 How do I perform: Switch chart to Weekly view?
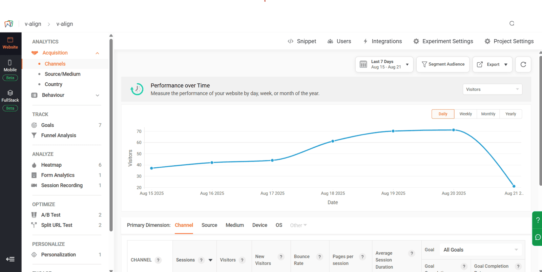(465, 114)
